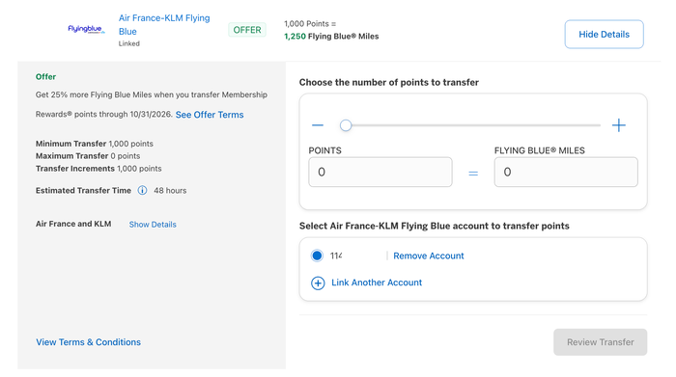Focus the POINTS input field

(x=380, y=173)
